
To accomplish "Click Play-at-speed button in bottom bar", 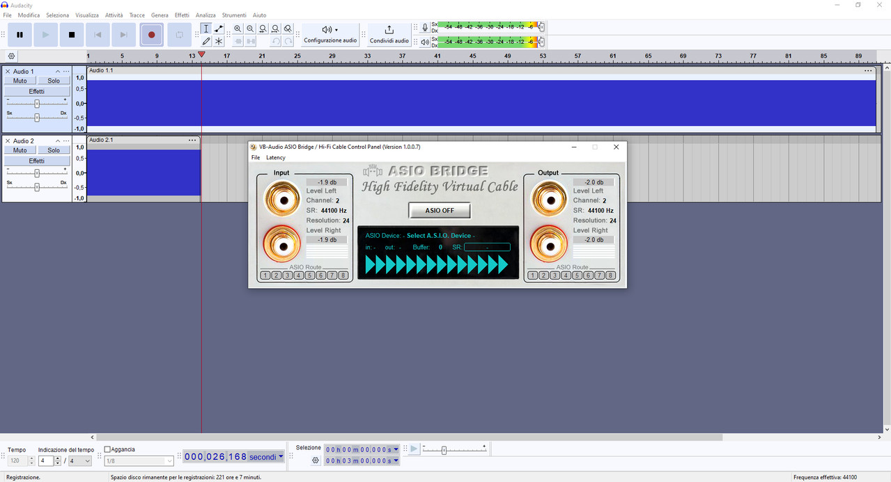I will pos(414,449).
